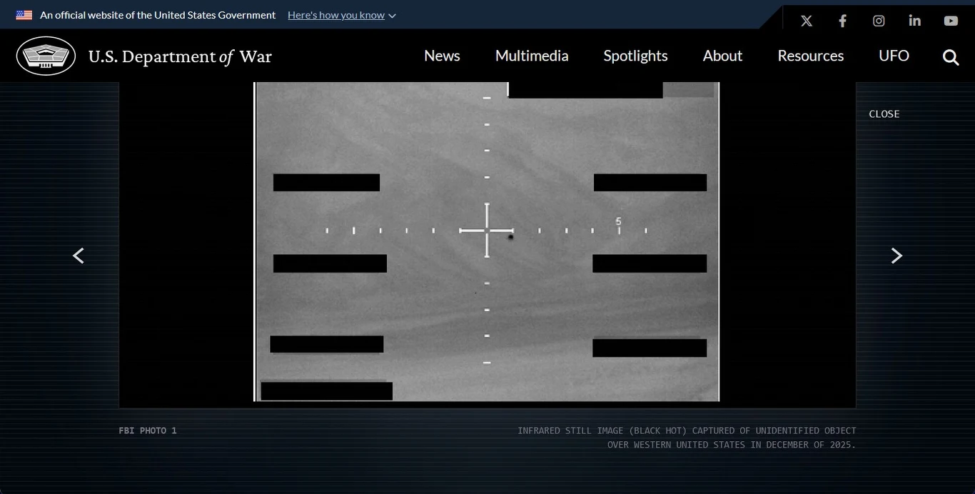Open the Resources menu
975x494 pixels.
click(810, 56)
